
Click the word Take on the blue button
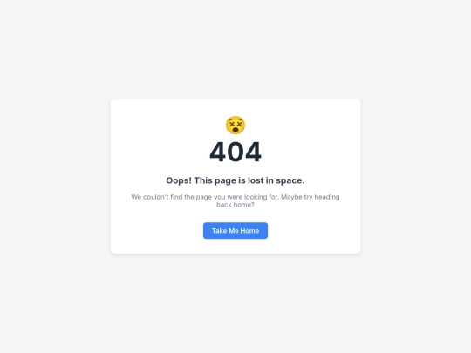219,231
